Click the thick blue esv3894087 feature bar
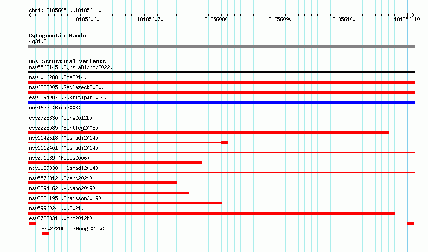Image resolution: width=428 pixels, height=252 pixels. (221, 102)
